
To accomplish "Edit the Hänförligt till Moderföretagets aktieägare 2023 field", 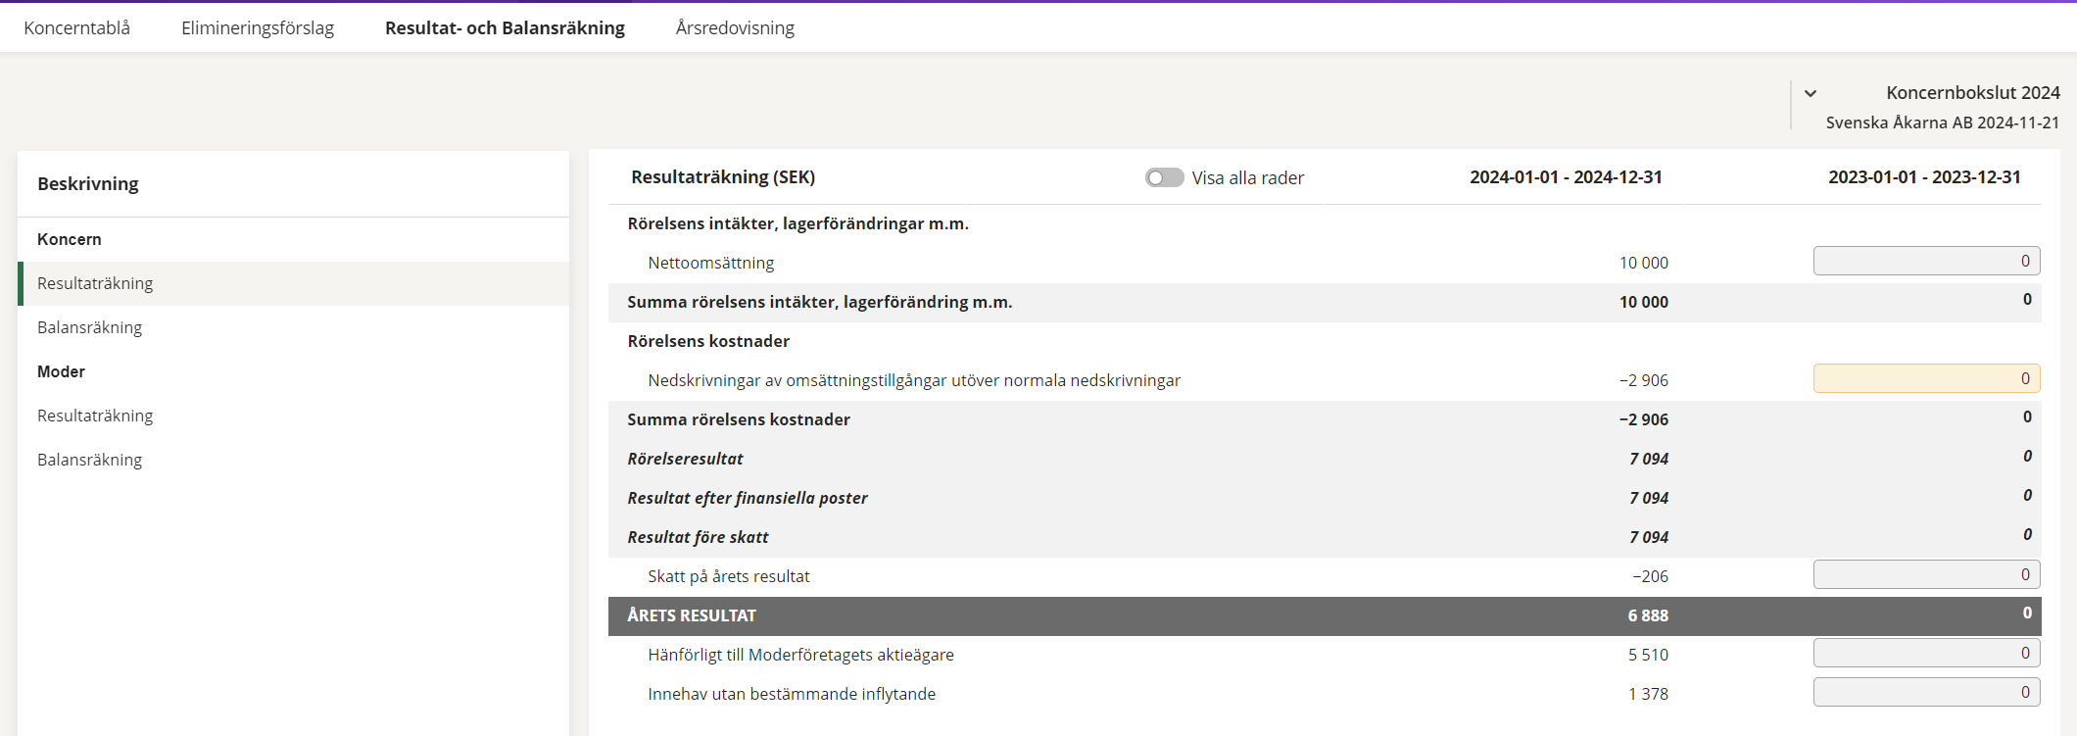I will click(1926, 653).
